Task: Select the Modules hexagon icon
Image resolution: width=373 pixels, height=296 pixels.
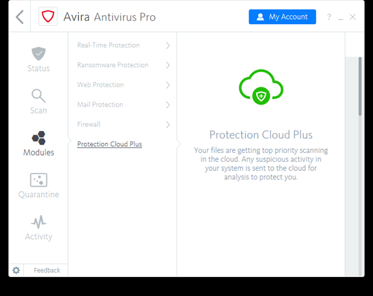Action: 39,138
